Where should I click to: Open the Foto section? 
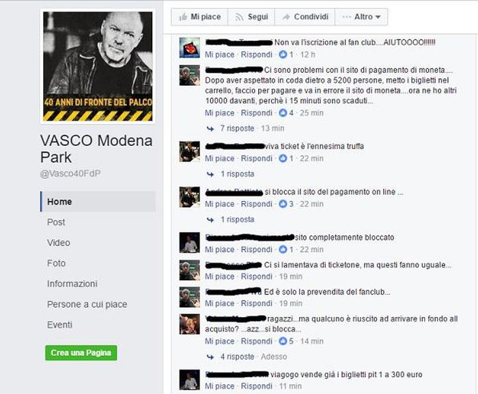pos(57,263)
